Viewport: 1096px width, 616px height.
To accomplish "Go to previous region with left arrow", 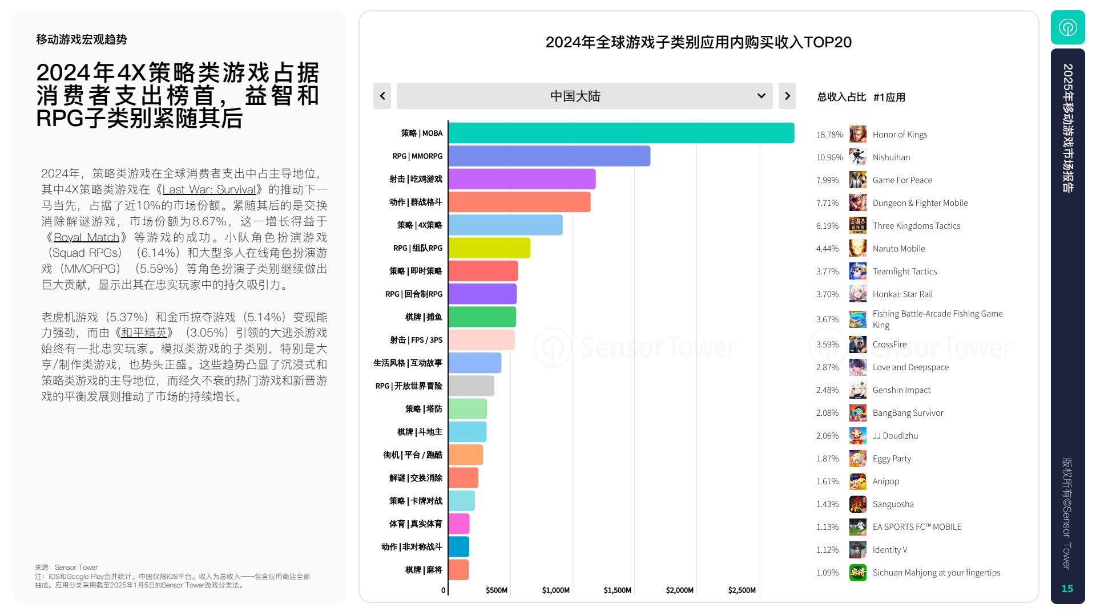I will 382,96.
